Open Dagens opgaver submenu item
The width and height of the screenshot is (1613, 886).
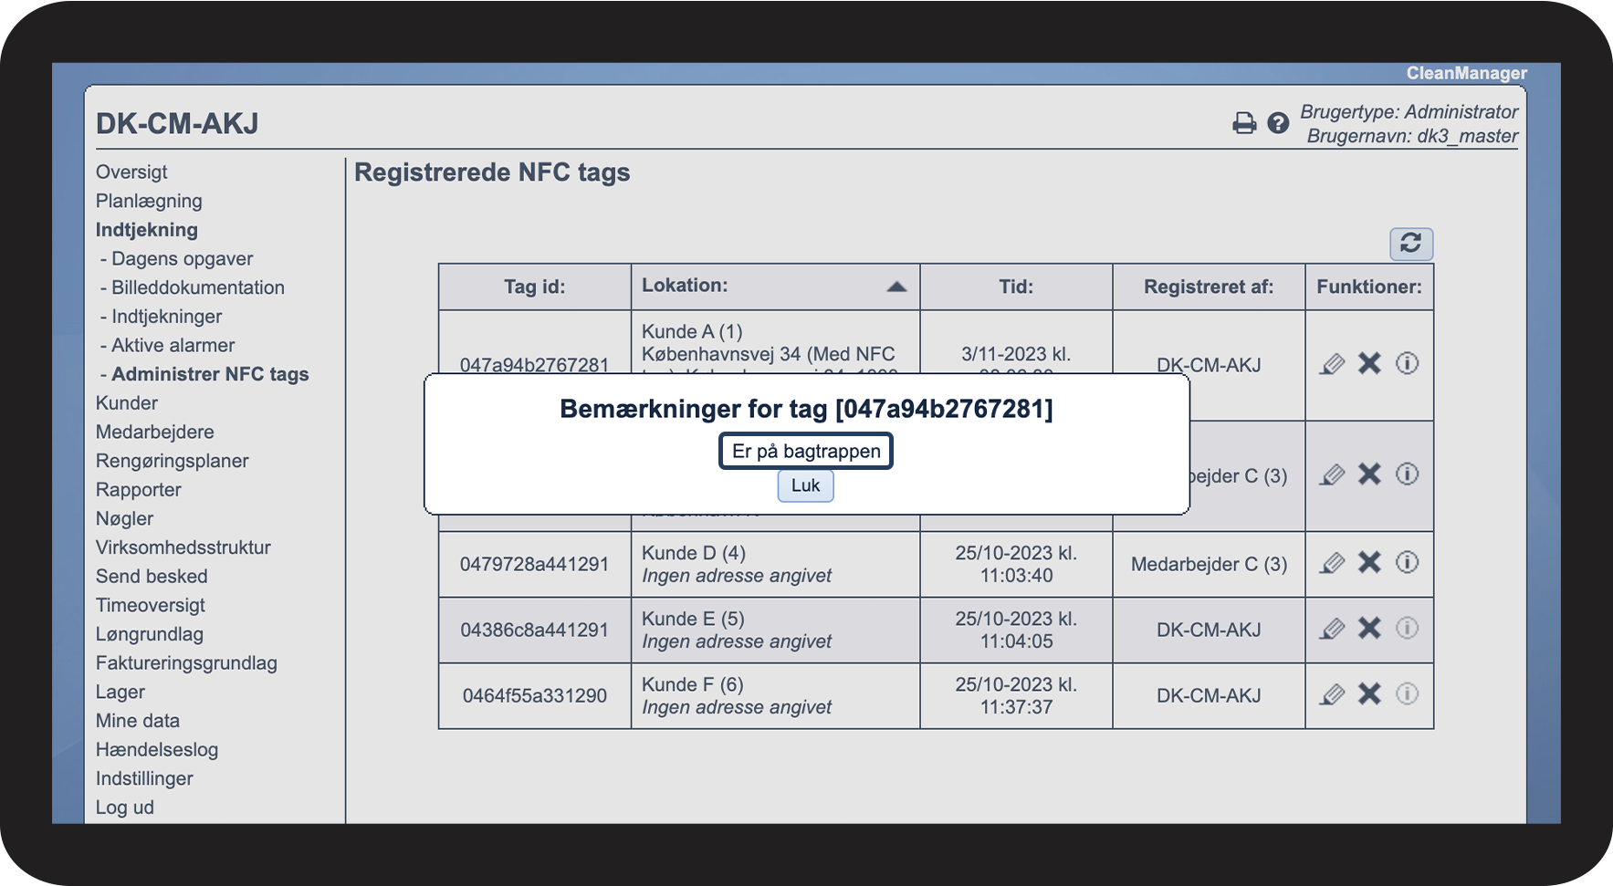click(x=182, y=259)
